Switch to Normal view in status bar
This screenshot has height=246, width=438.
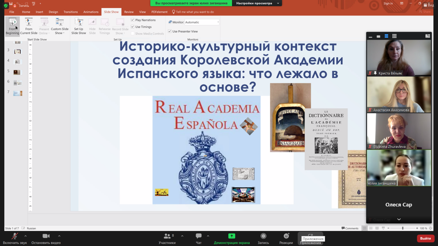(x=364, y=228)
